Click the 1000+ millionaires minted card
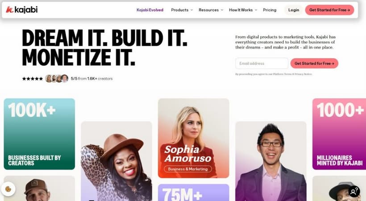 click(x=339, y=134)
